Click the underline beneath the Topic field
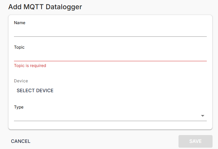Screen dimensions: 218x149 tap(110, 61)
